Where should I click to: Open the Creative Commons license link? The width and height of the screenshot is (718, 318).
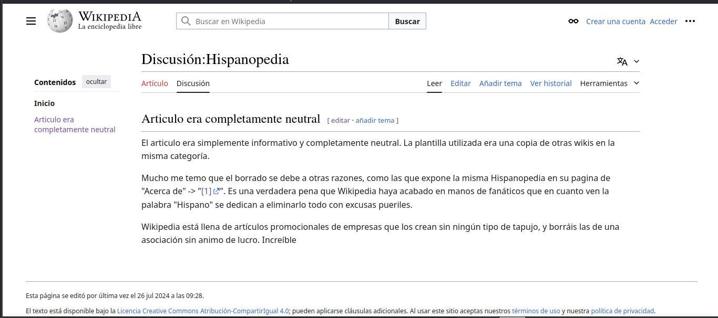click(203, 311)
